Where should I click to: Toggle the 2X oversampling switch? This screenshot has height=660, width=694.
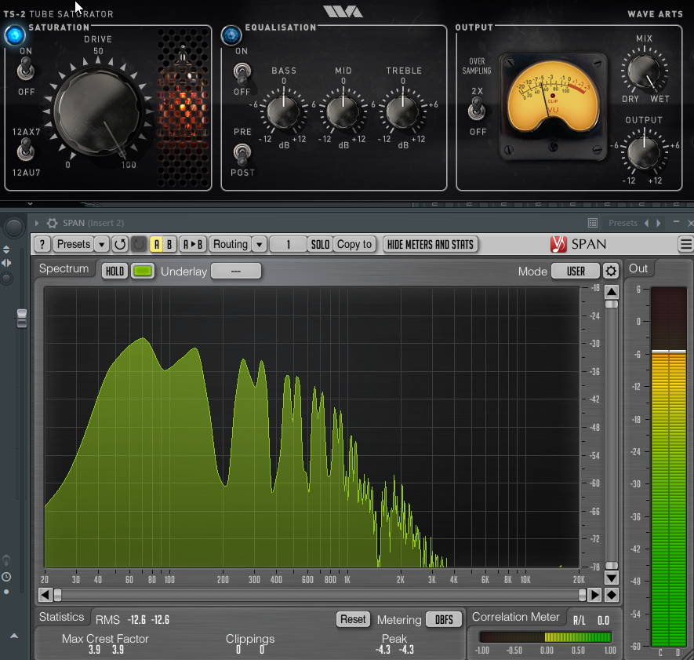point(477,110)
